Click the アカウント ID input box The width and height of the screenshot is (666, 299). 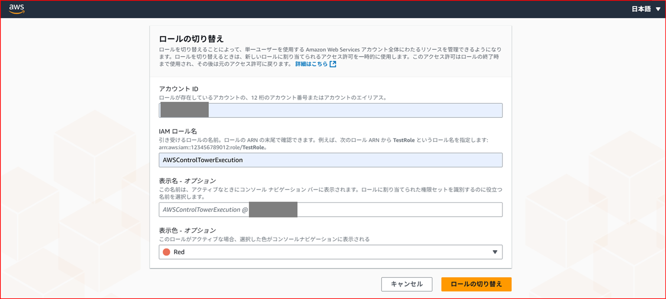(x=331, y=110)
